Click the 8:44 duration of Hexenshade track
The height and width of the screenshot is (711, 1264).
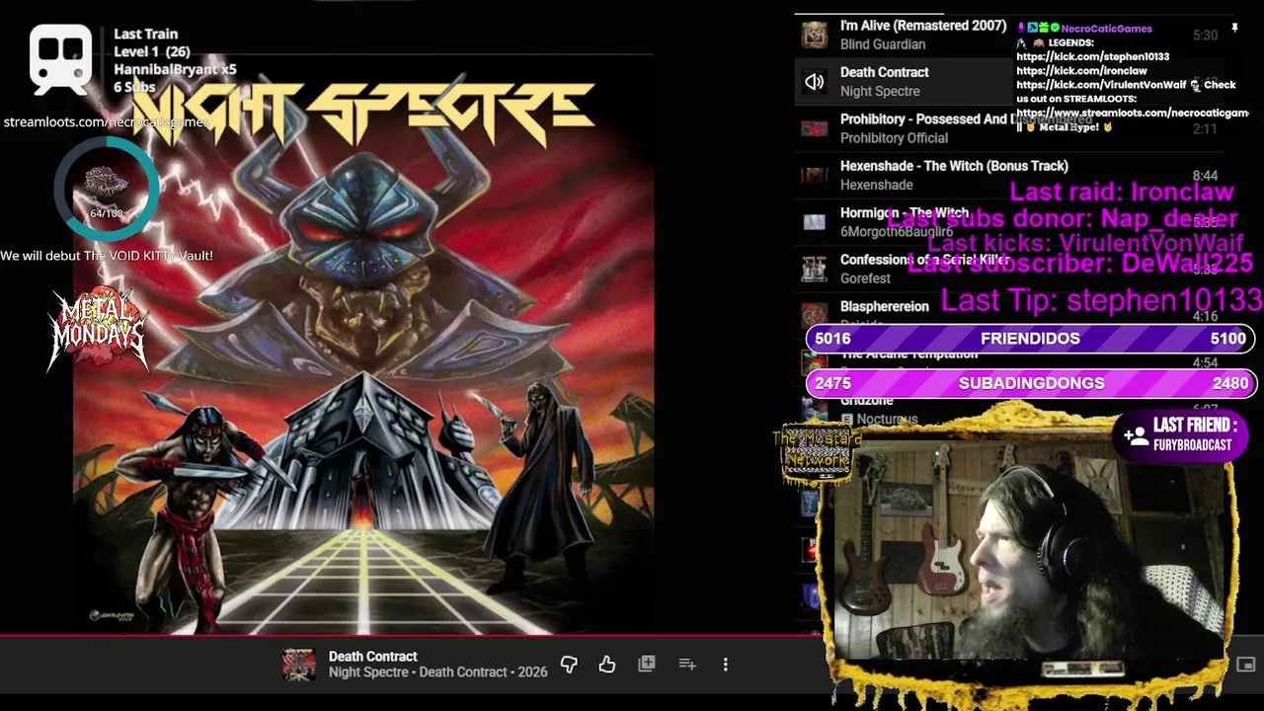[x=1205, y=176]
